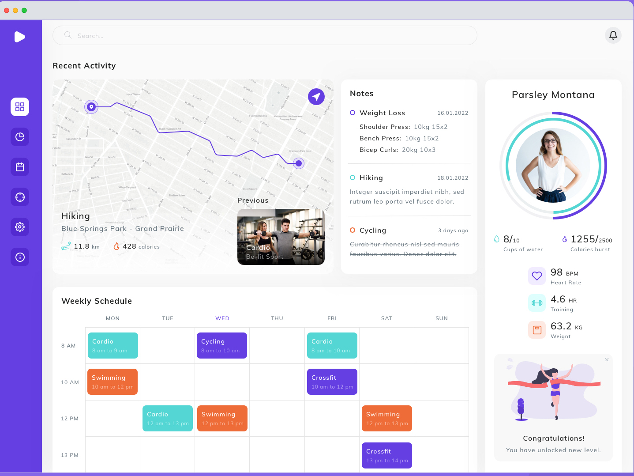This screenshot has width=634, height=476.
Task: Click the Calories burnt flame icon
Action: (x=565, y=239)
